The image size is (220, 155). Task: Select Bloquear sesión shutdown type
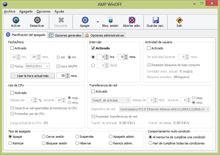point(44,143)
